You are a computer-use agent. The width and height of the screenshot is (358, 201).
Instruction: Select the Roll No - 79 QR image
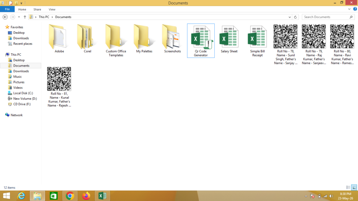pyautogui.click(x=314, y=45)
